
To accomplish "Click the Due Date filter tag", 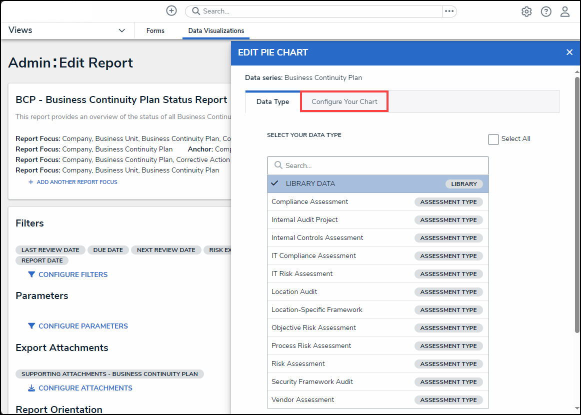I will (x=108, y=250).
